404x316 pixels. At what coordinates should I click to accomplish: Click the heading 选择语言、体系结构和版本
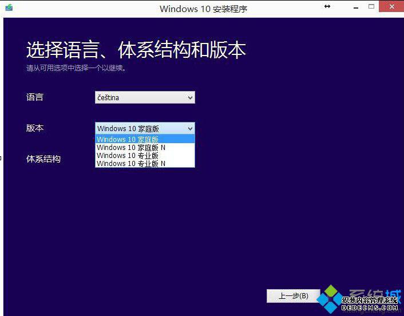point(136,49)
